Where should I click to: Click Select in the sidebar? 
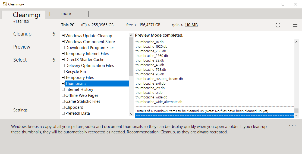click(x=20, y=60)
